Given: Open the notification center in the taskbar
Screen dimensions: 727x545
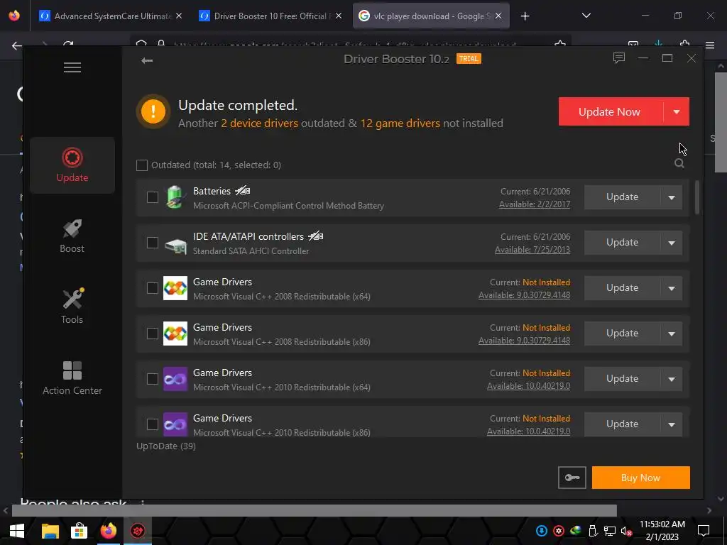Looking at the screenshot, I should point(704,531).
